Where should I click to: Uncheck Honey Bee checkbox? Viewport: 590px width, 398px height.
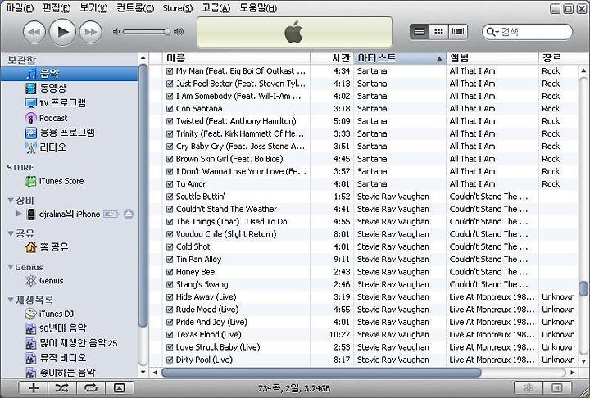click(170, 272)
